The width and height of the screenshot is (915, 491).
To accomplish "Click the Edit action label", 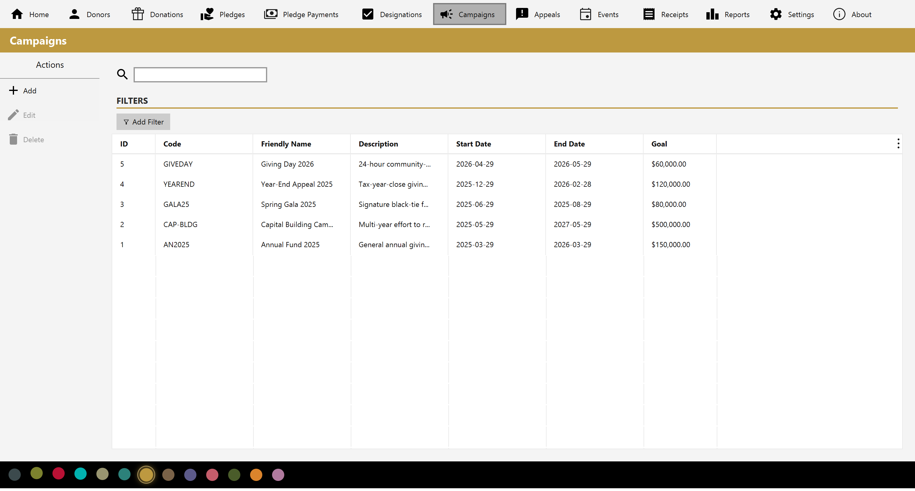I will pos(29,115).
